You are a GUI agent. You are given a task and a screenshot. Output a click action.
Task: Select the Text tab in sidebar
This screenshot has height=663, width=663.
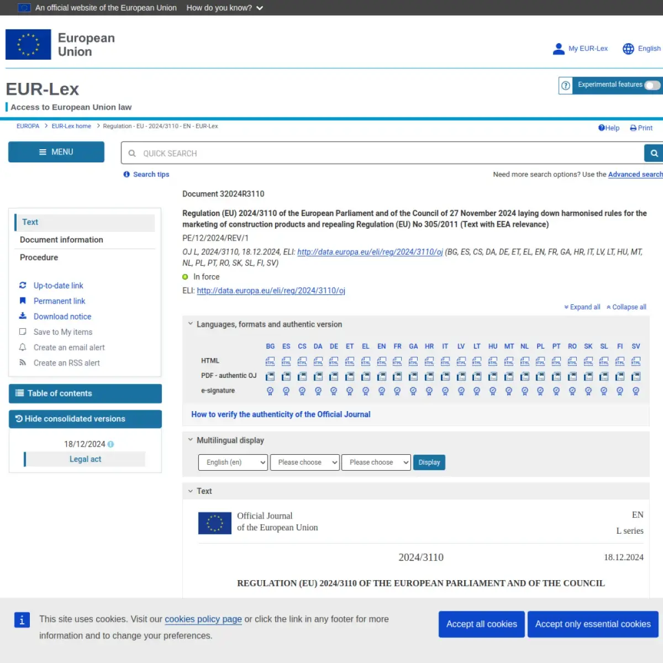pos(85,222)
